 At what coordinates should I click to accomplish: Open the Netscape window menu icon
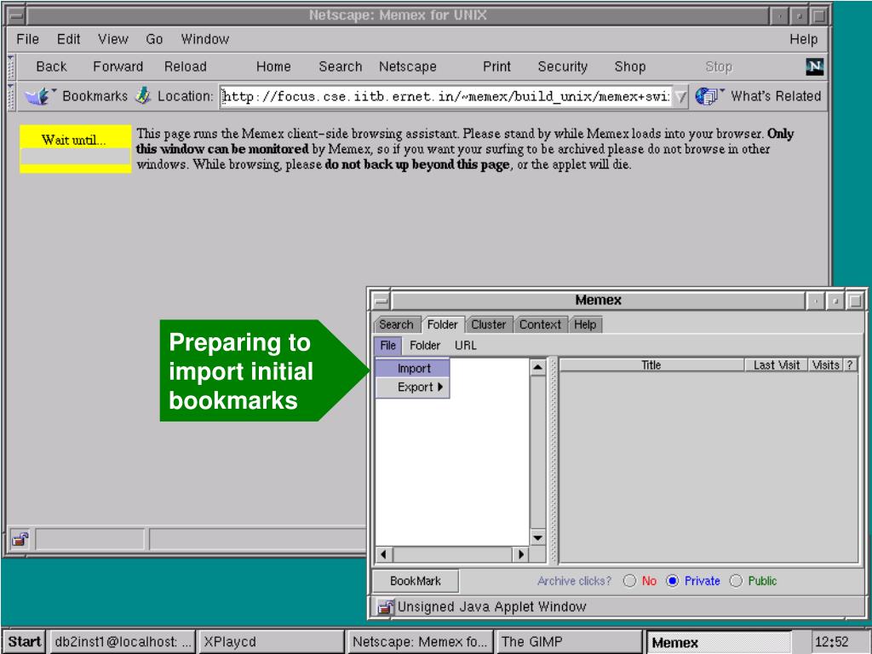coord(17,15)
